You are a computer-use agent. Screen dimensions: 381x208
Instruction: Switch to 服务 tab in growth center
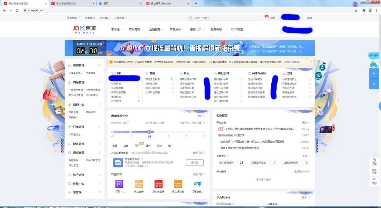click(148, 146)
